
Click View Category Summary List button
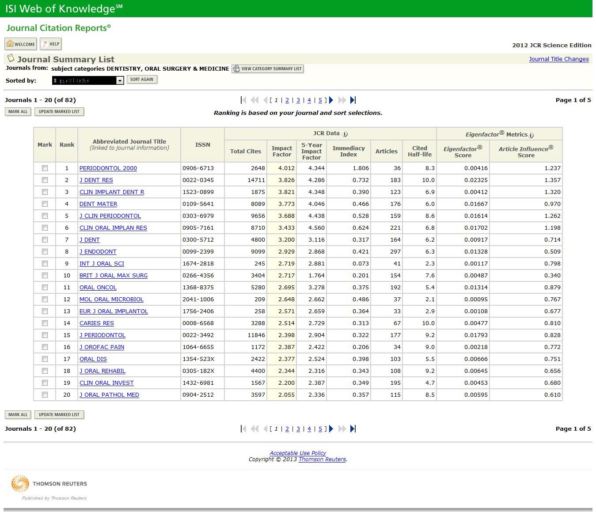tap(268, 68)
